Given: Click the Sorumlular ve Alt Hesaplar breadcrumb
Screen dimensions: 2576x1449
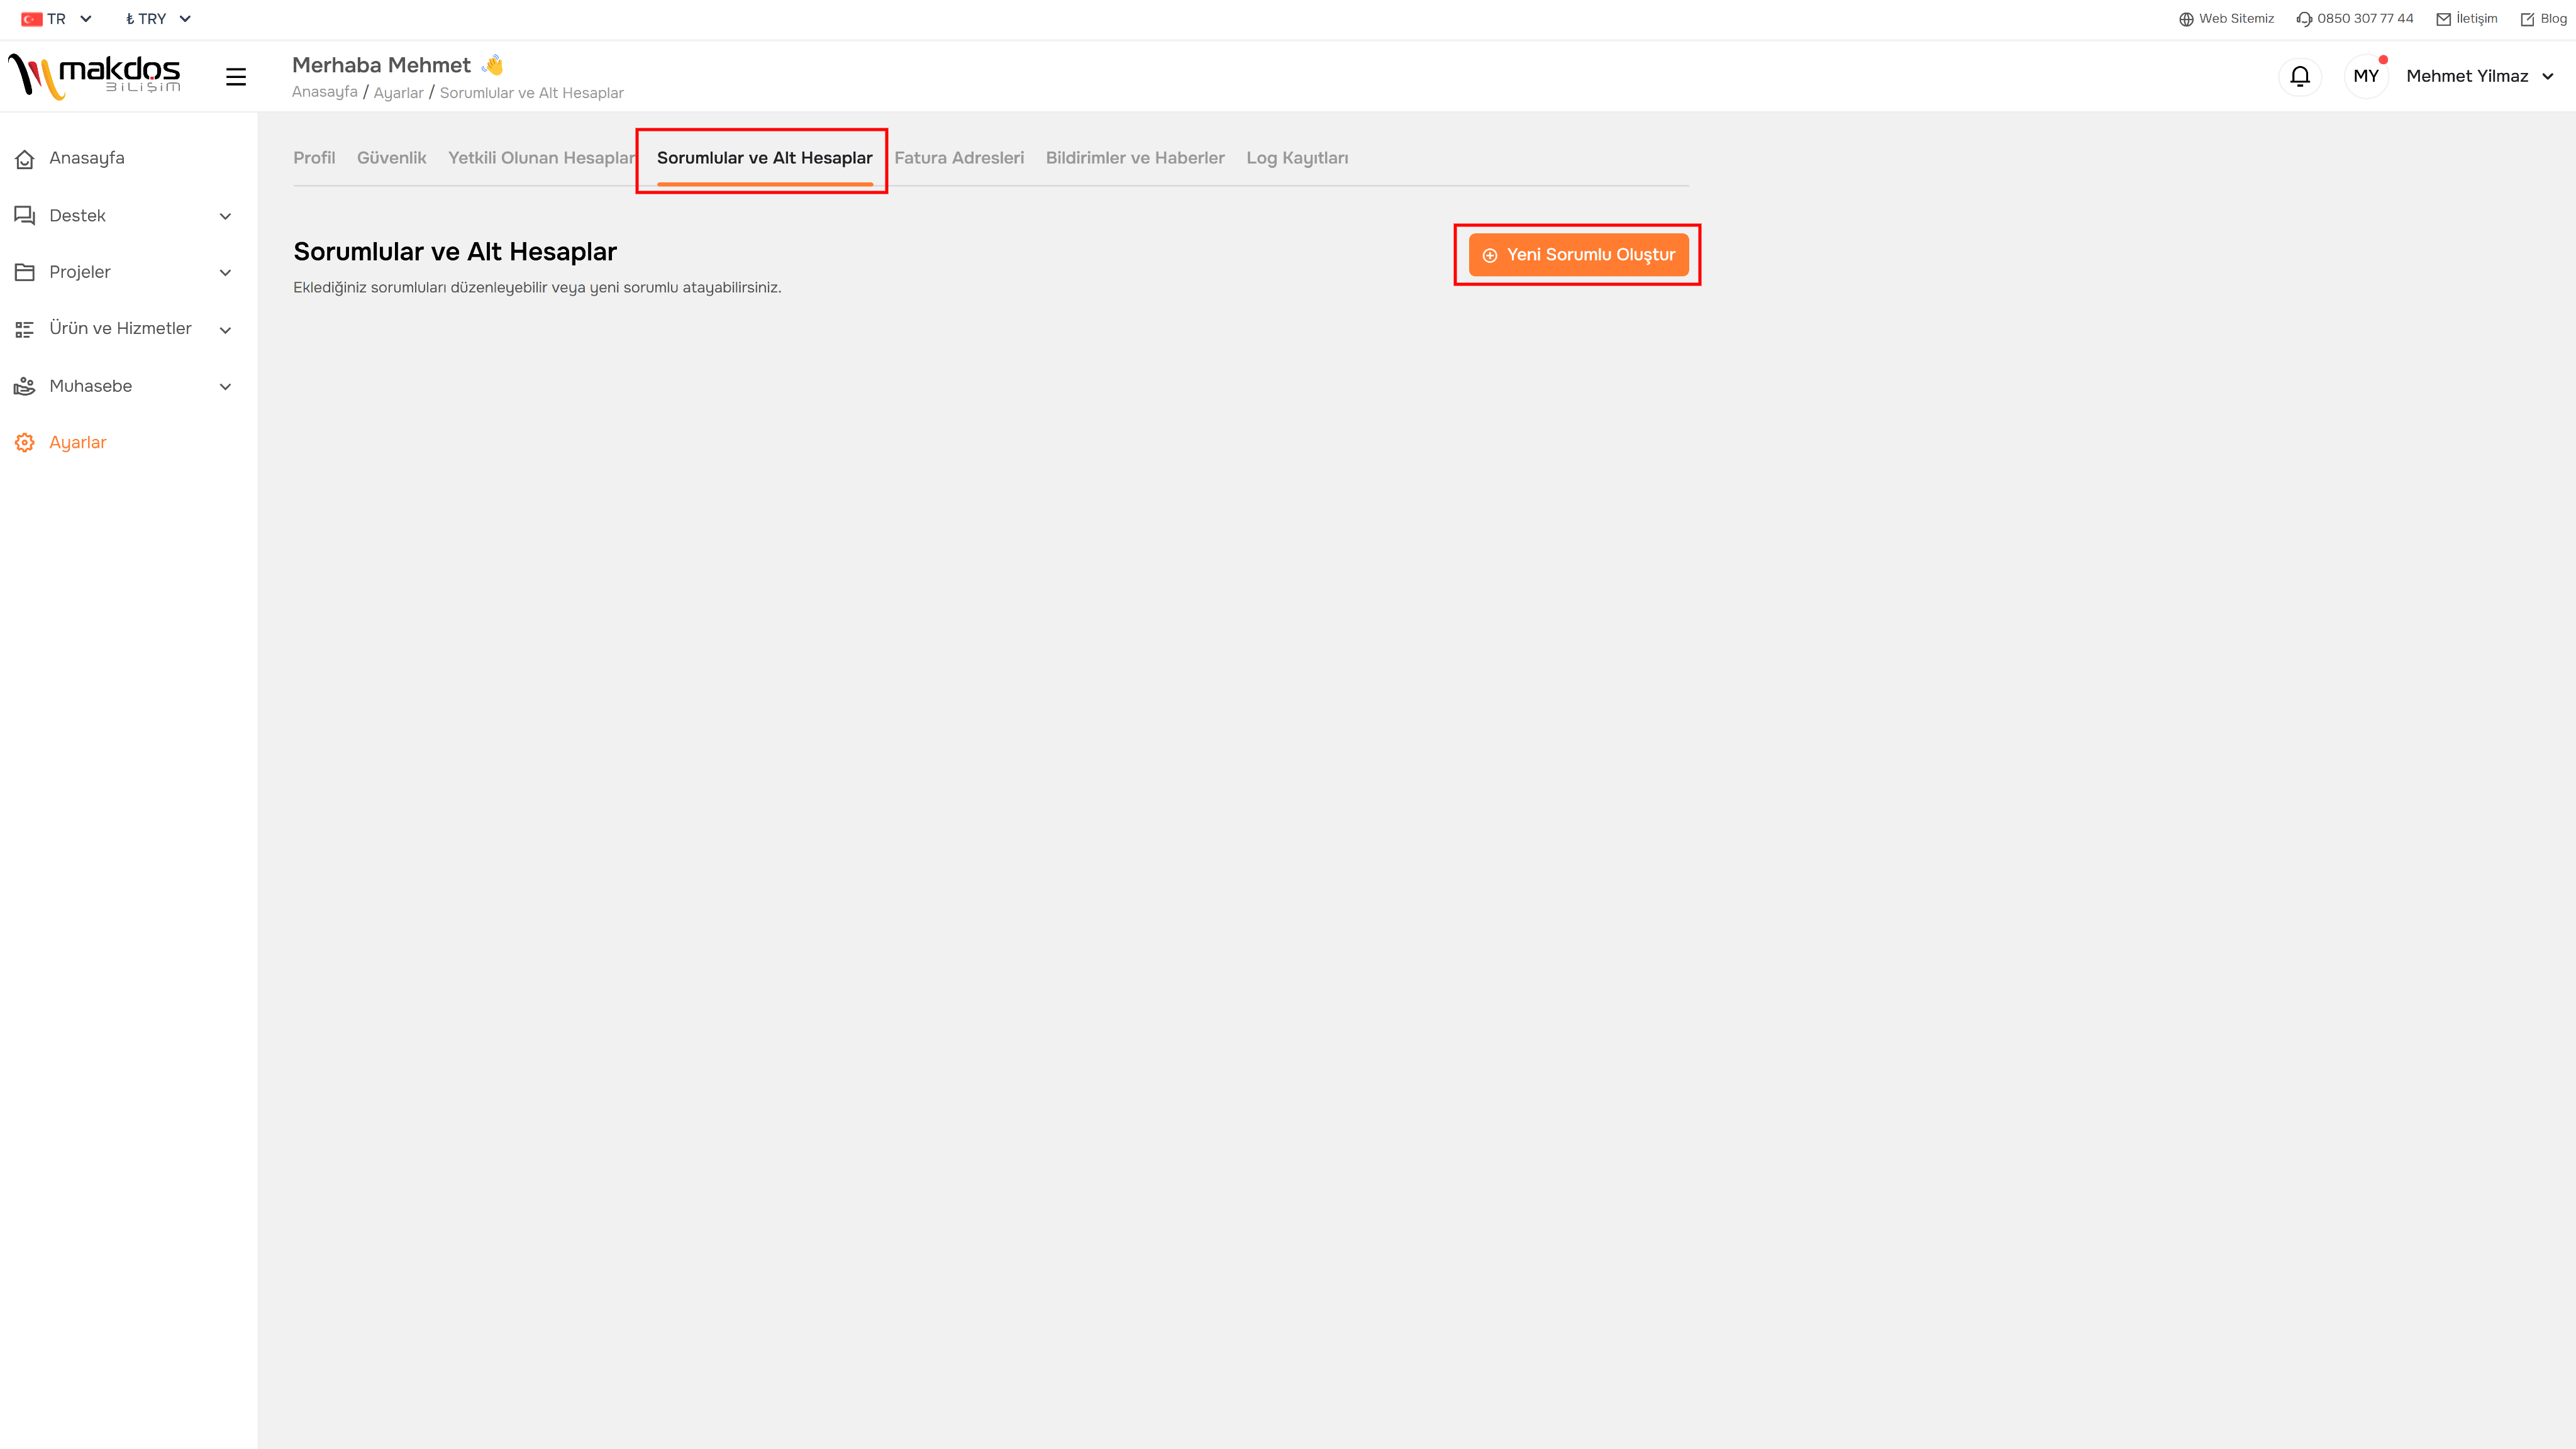Looking at the screenshot, I should [531, 93].
